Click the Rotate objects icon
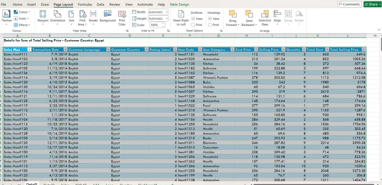This screenshot has height=185, width=382. tap(299, 14)
